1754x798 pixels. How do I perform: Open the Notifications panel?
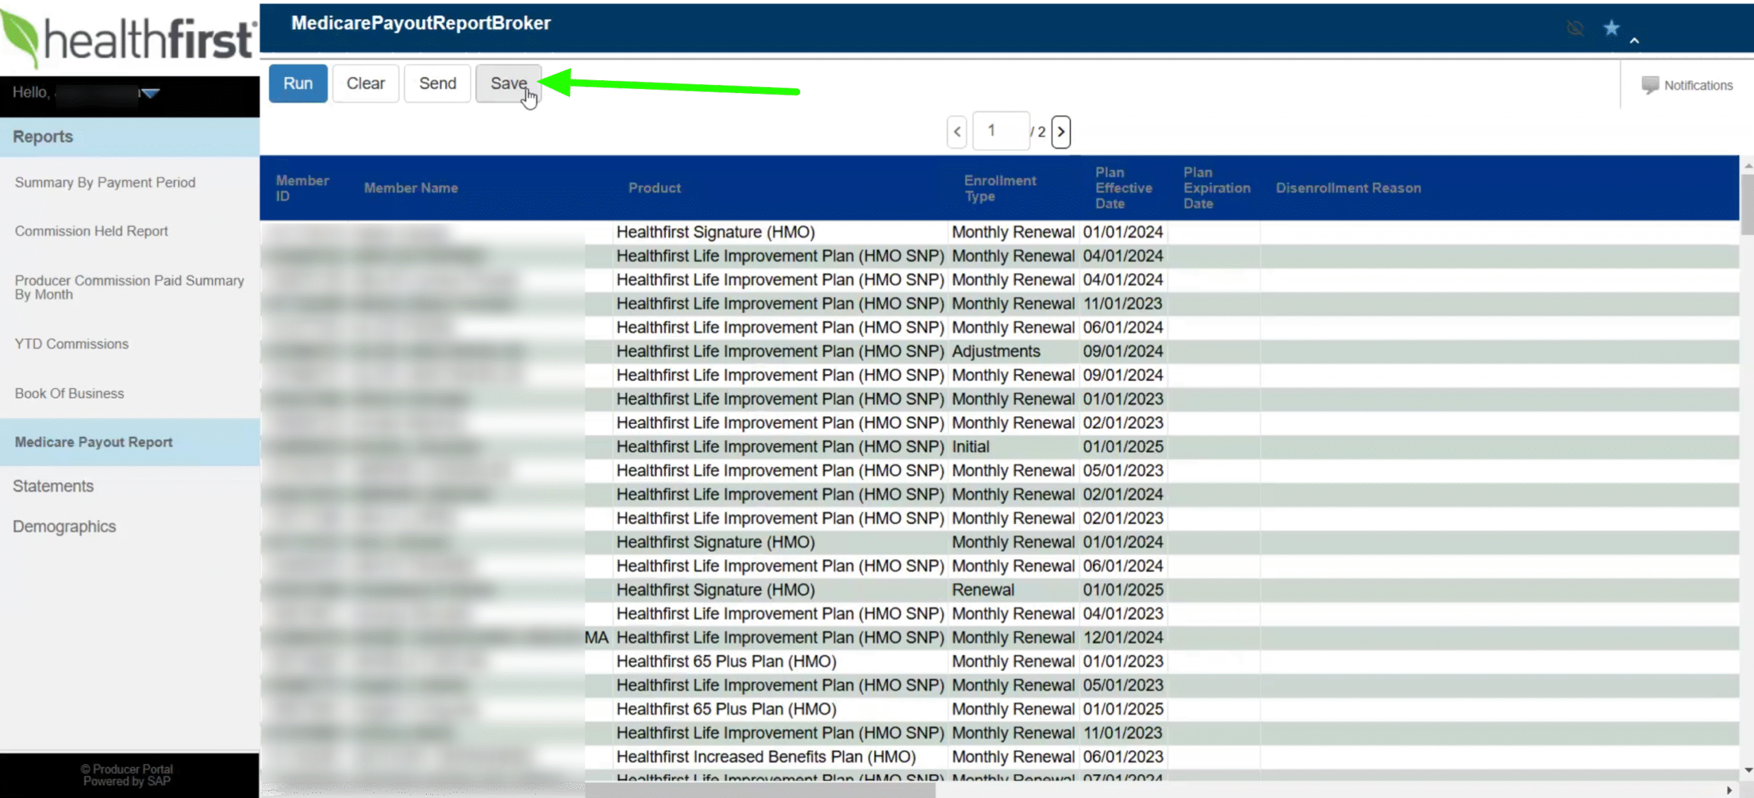pos(1687,85)
